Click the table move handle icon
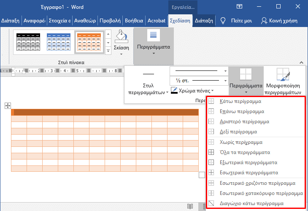This screenshot has height=211, width=308. tap(7, 105)
